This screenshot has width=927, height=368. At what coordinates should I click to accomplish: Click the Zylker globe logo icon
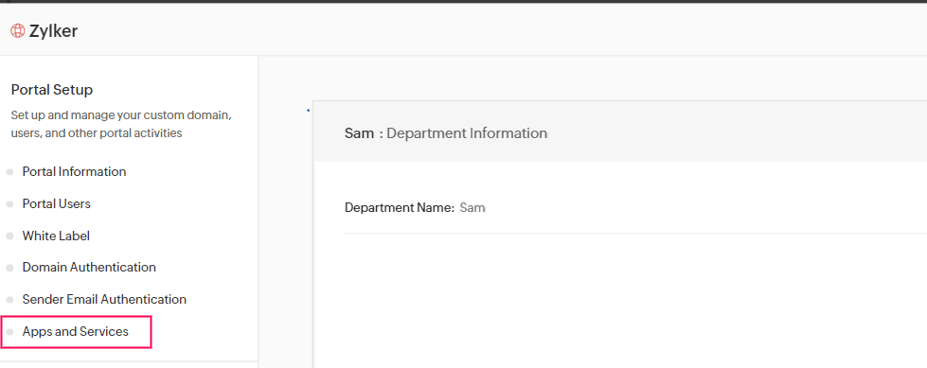[18, 30]
